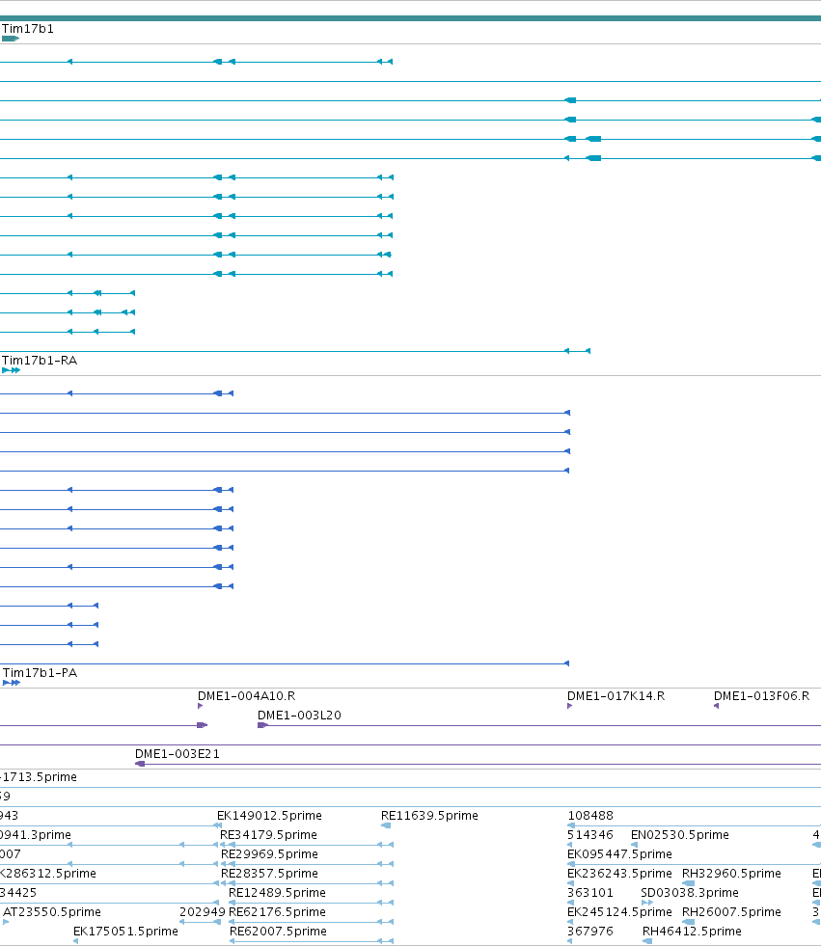The width and height of the screenshot is (821, 946).
Task: Select EST RE62007.5prime
Action: coord(278,932)
